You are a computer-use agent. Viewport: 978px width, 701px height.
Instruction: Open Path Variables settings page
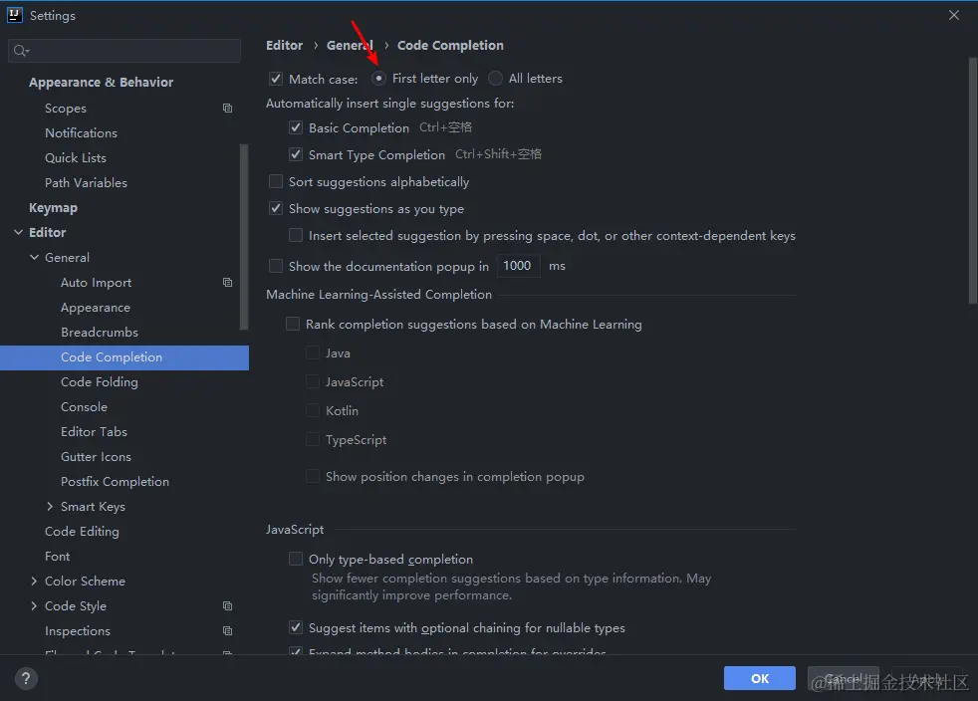coord(86,183)
